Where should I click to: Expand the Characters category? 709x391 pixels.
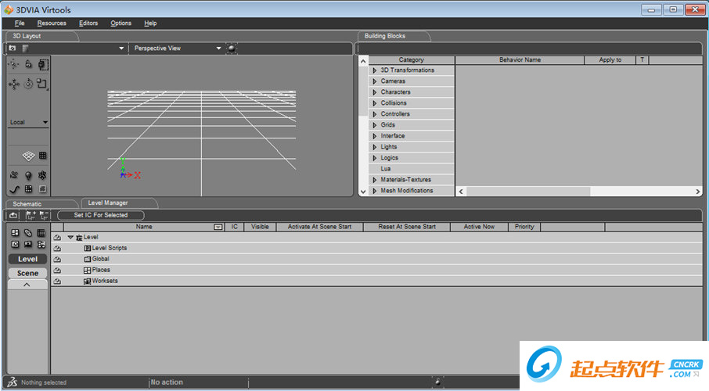[374, 92]
